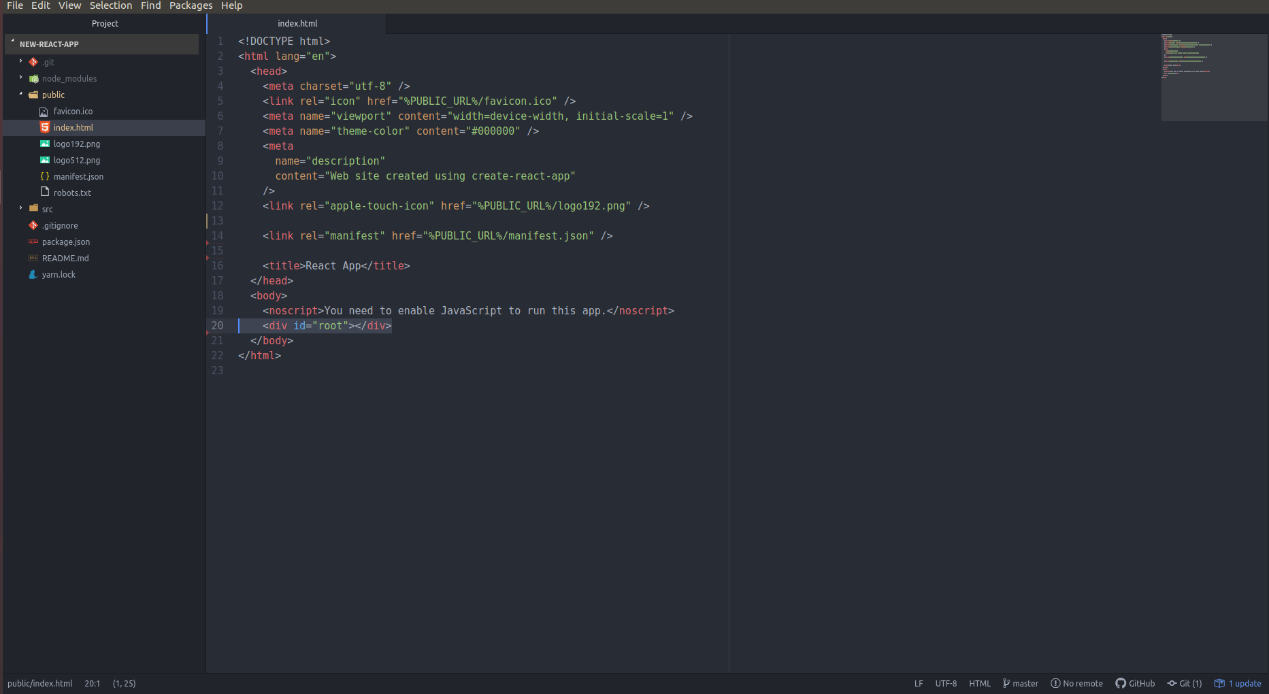Click the 20:1 cursor position indicator
The height and width of the screenshot is (694, 1269).
[x=92, y=683]
